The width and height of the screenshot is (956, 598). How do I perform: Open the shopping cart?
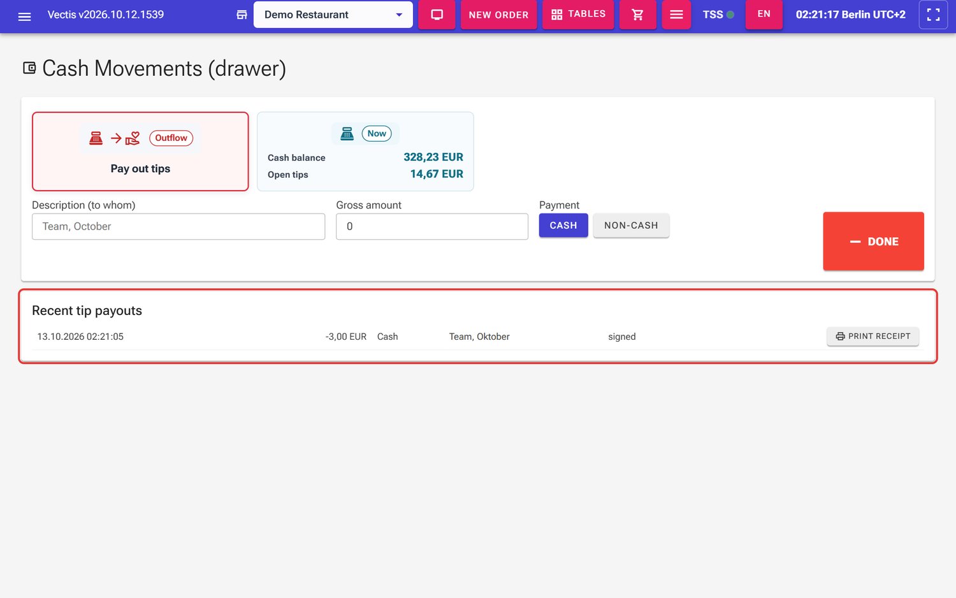pos(637,15)
